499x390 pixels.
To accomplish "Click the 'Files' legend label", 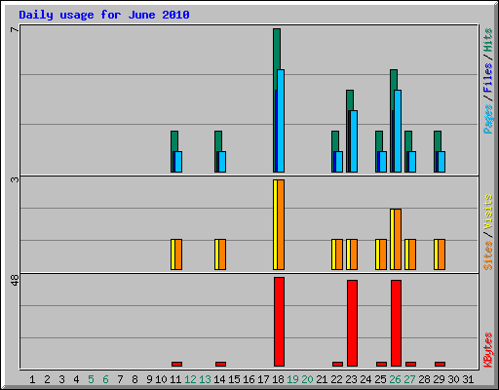I will (x=487, y=77).
